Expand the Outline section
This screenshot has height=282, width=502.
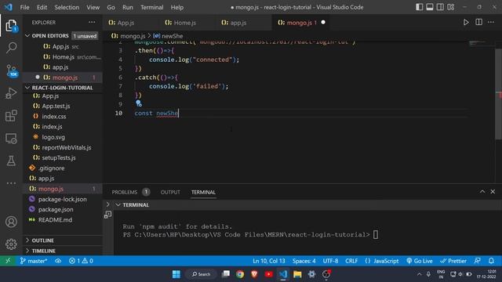pyautogui.click(x=63, y=240)
